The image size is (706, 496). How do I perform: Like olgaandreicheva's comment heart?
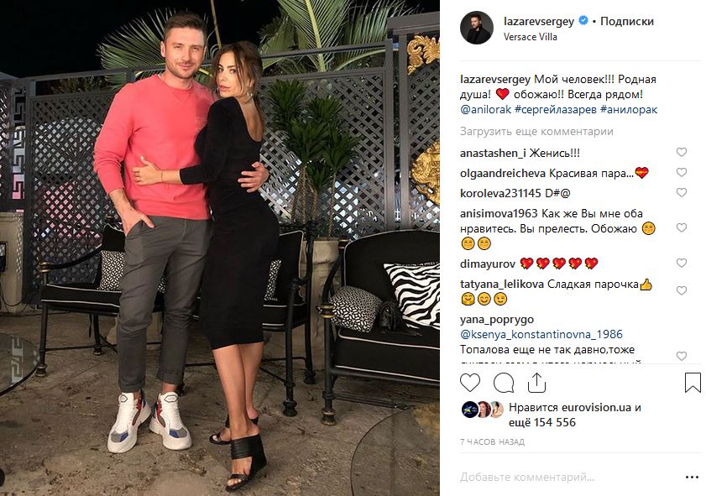coord(682,172)
